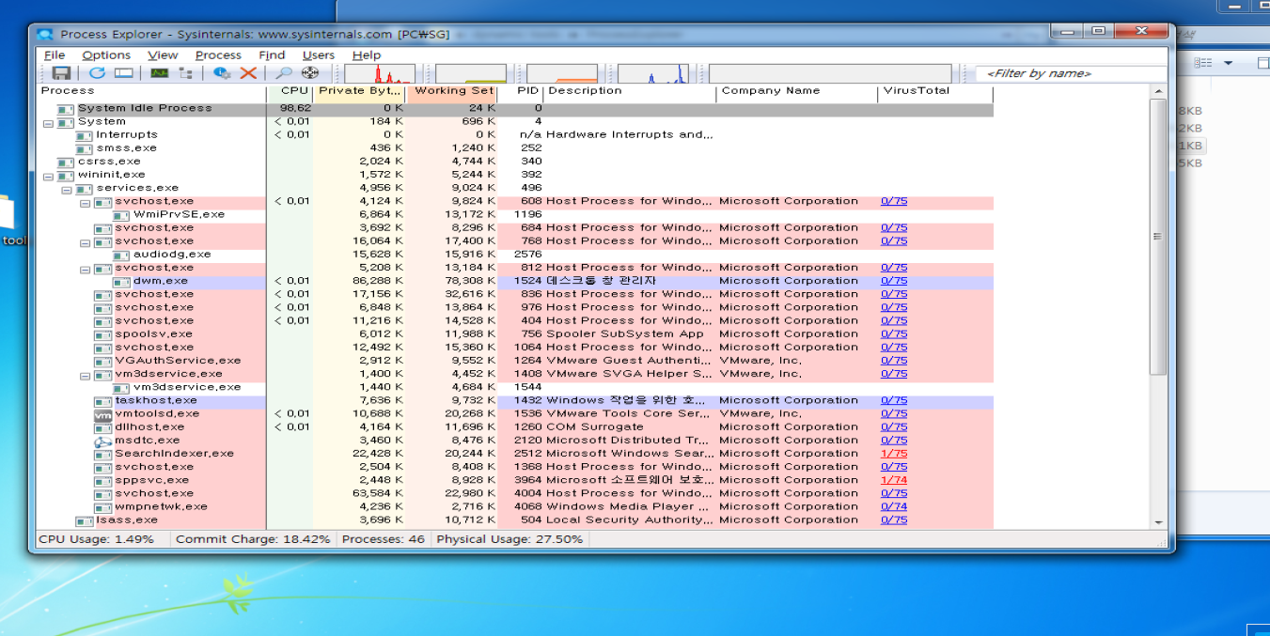Open the 1/75 VirusTotal link for SearchIndexer.exe

point(894,454)
